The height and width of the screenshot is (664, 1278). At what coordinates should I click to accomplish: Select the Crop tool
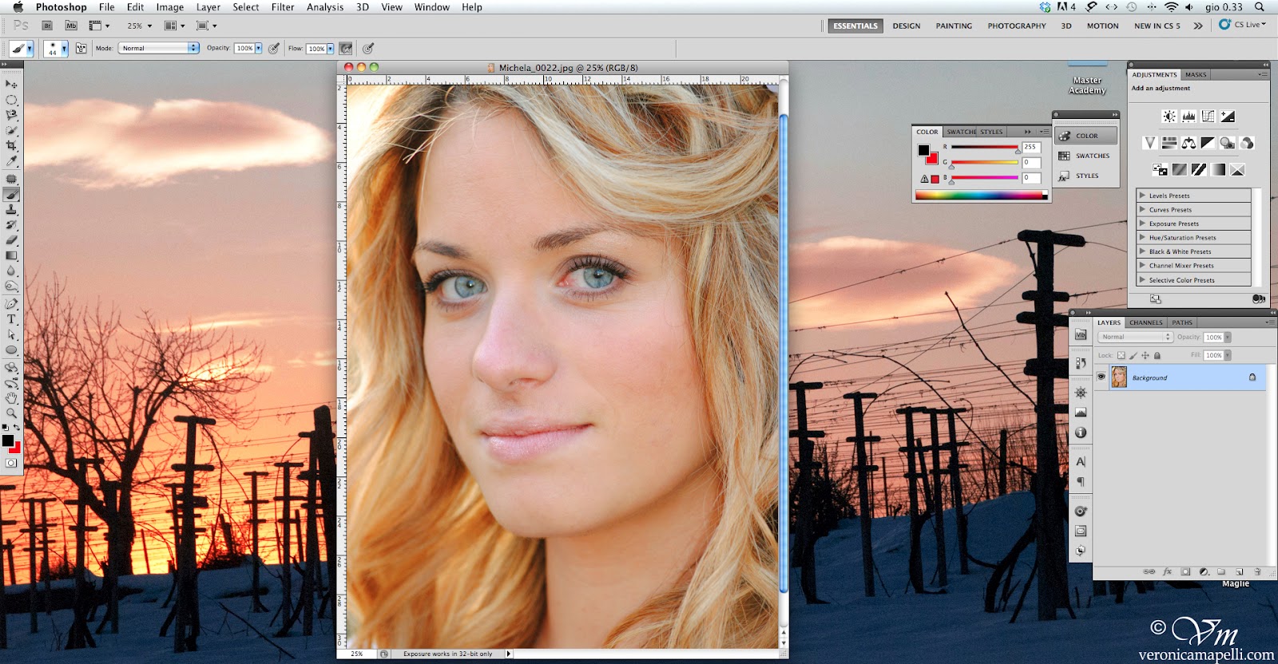tap(11, 146)
